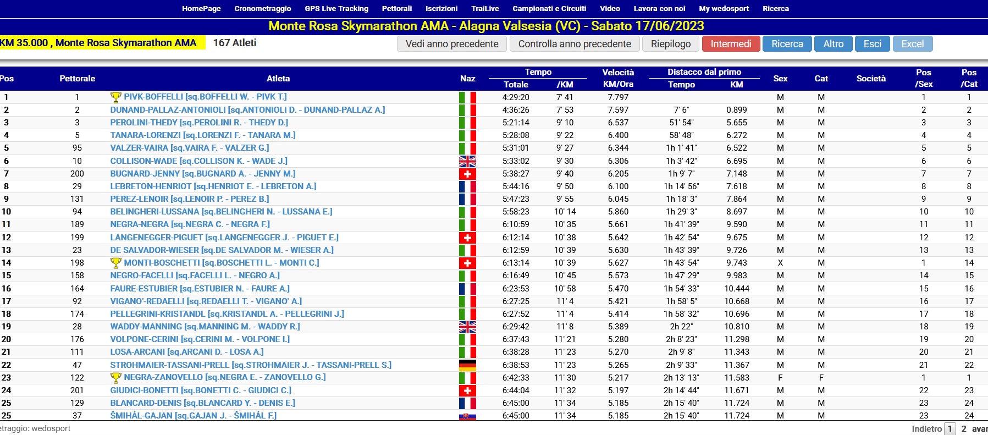Image resolution: width=988 pixels, height=435 pixels.
Task: Click the Slovak flag in ŠMIHÁL-GAJAN row
Action: coord(467,416)
